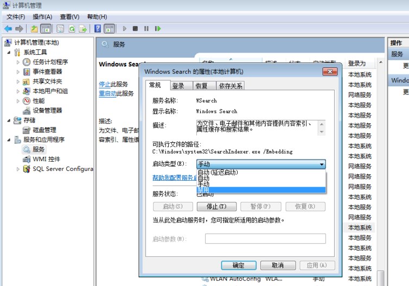Image resolution: width=409 pixels, height=286 pixels.
Task: Switch to the 依存关系 tab
Action: (x=231, y=86)
